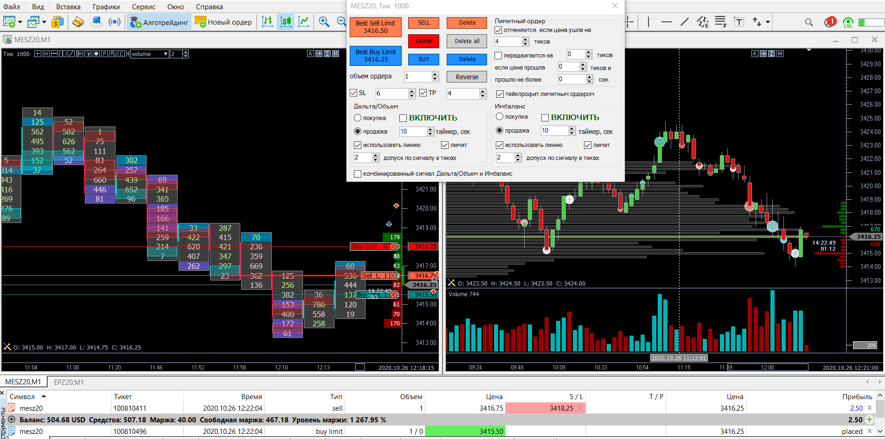Click the search magnifier in the toolbar
885x439 pixels.
pyautogui.click(x=809, y=22)
